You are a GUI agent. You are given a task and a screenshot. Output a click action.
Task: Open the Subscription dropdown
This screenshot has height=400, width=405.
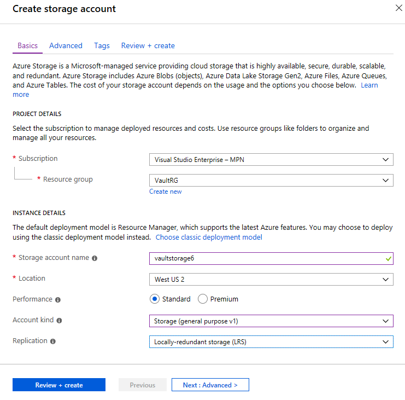271,160
